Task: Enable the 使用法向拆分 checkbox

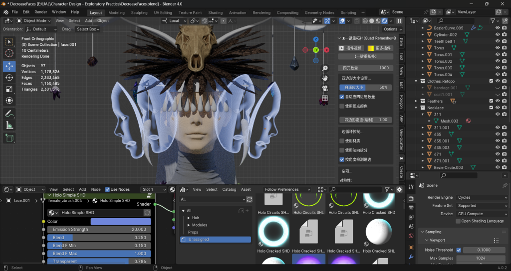Action: click(342, 150)
